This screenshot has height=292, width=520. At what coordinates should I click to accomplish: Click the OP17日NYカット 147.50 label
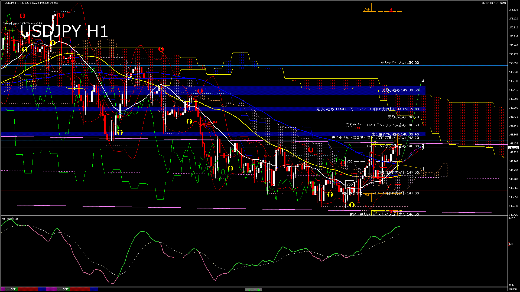(398, 172)
